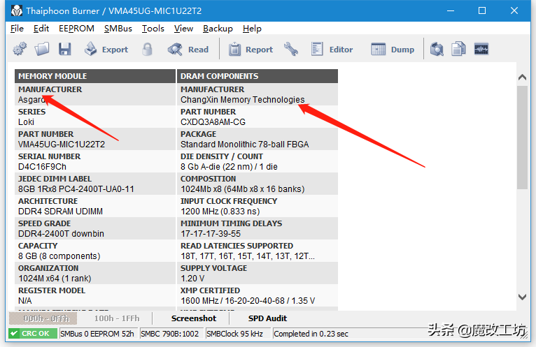The image size is (536, 347).
Task: Click the Completed in 0.23 sec status
Action: pyautogui.click(x=311, y=334)
